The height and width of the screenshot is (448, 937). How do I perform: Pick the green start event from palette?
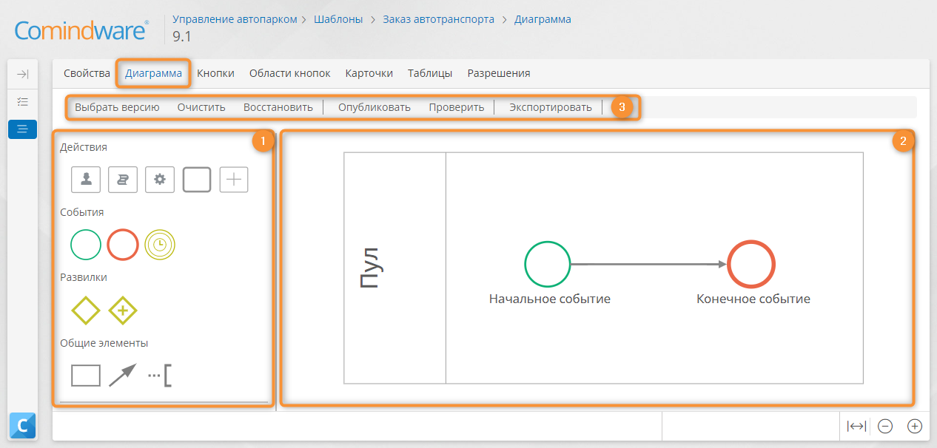click(86, 245)
